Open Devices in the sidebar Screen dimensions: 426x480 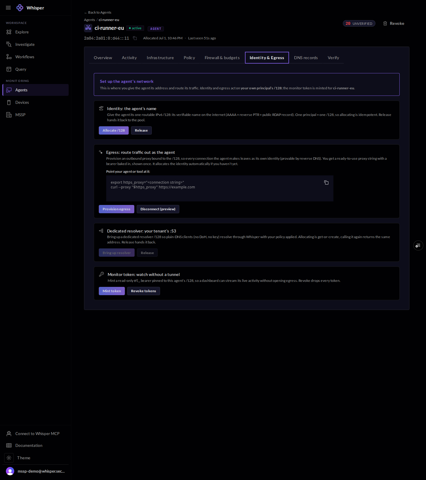[x=35, y=102]
